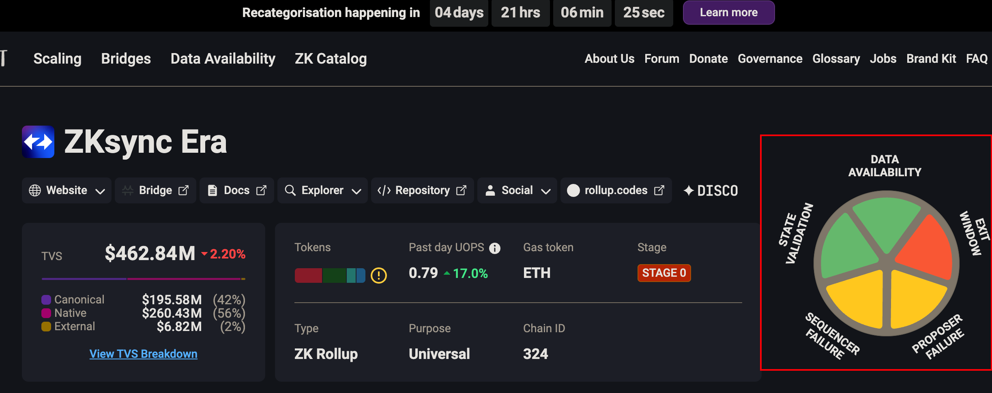Click the Learn more button

click(x=729, y=13)
